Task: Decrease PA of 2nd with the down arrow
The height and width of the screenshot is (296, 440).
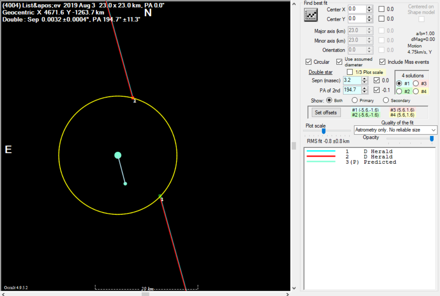Action: 365,92
